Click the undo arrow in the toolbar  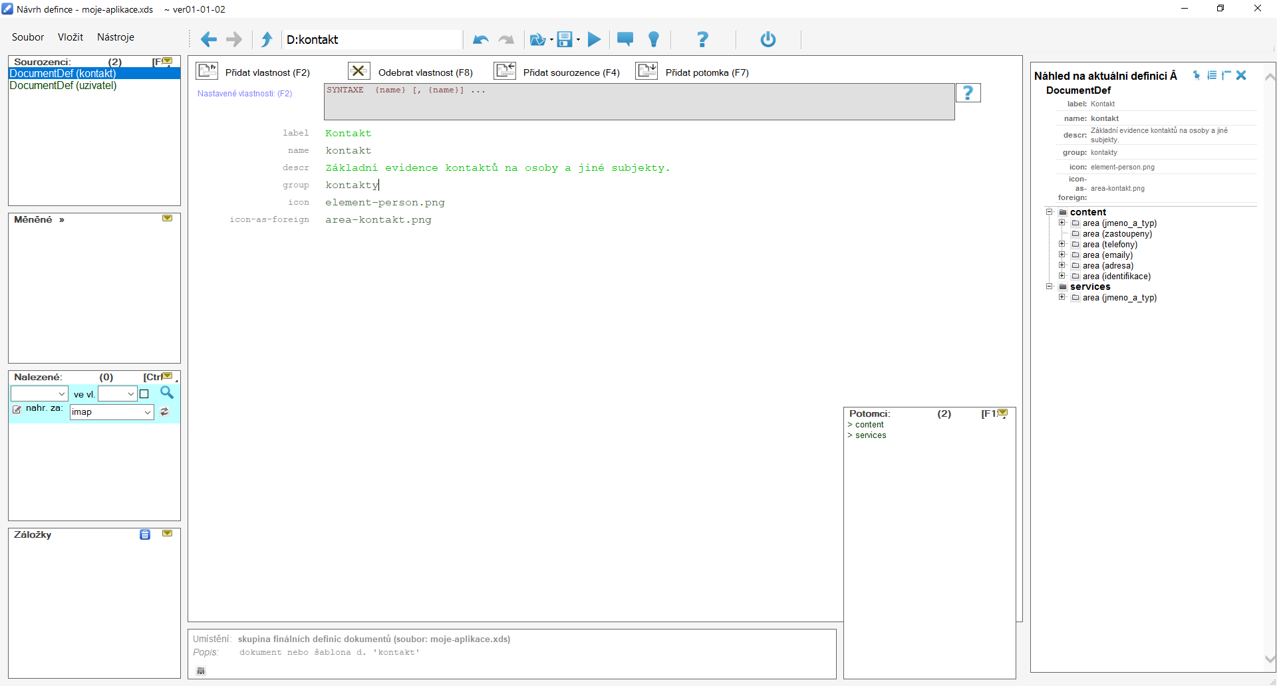[480, 40]
